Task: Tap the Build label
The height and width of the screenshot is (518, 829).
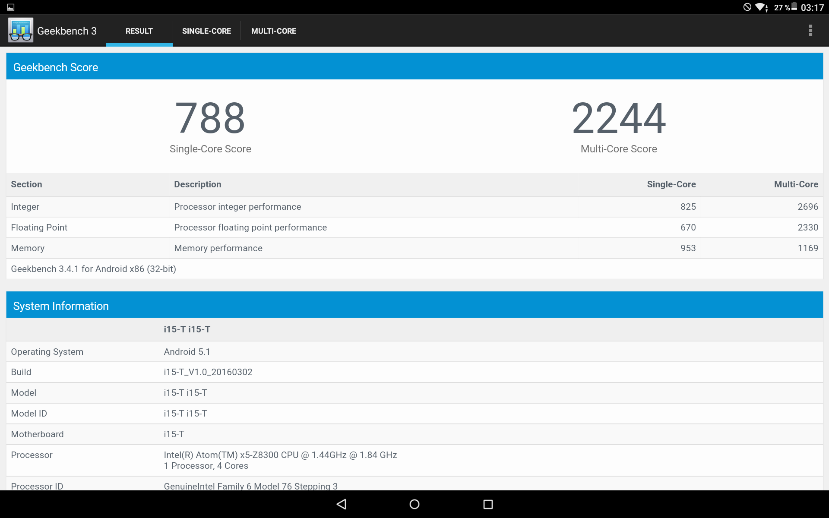Action: [x=21, y=372]
